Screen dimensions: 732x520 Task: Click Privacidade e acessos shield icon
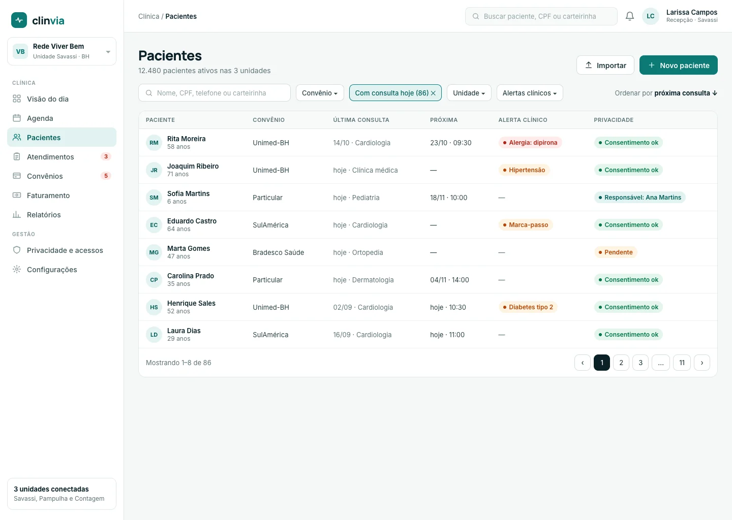(x=17, y=250)
